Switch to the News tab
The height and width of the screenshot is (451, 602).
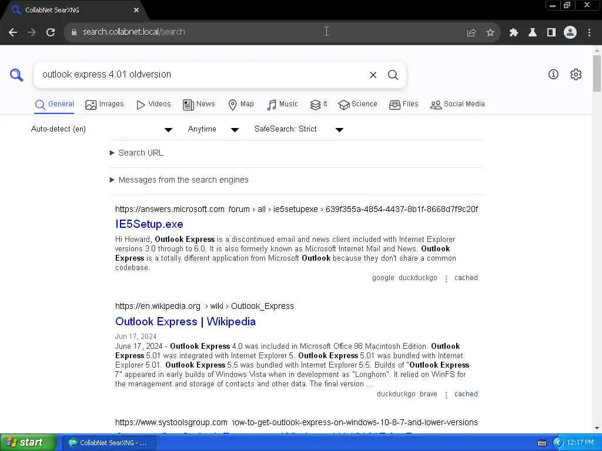(x=199, y=105)
